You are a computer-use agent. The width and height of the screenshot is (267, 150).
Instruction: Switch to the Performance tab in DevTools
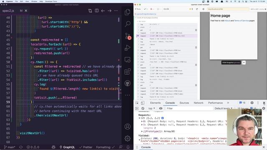(215, 103)
